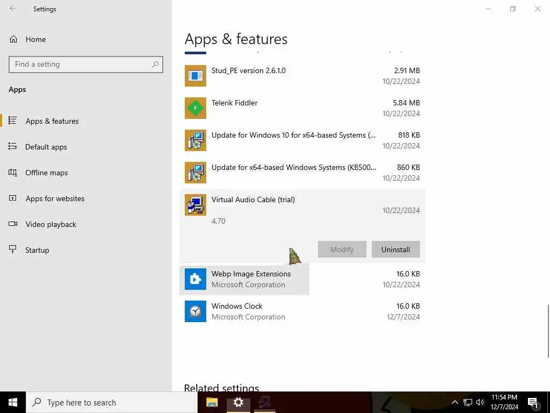
Task: Click the Telerik Fiddler app icon
Action: [196, 108]
